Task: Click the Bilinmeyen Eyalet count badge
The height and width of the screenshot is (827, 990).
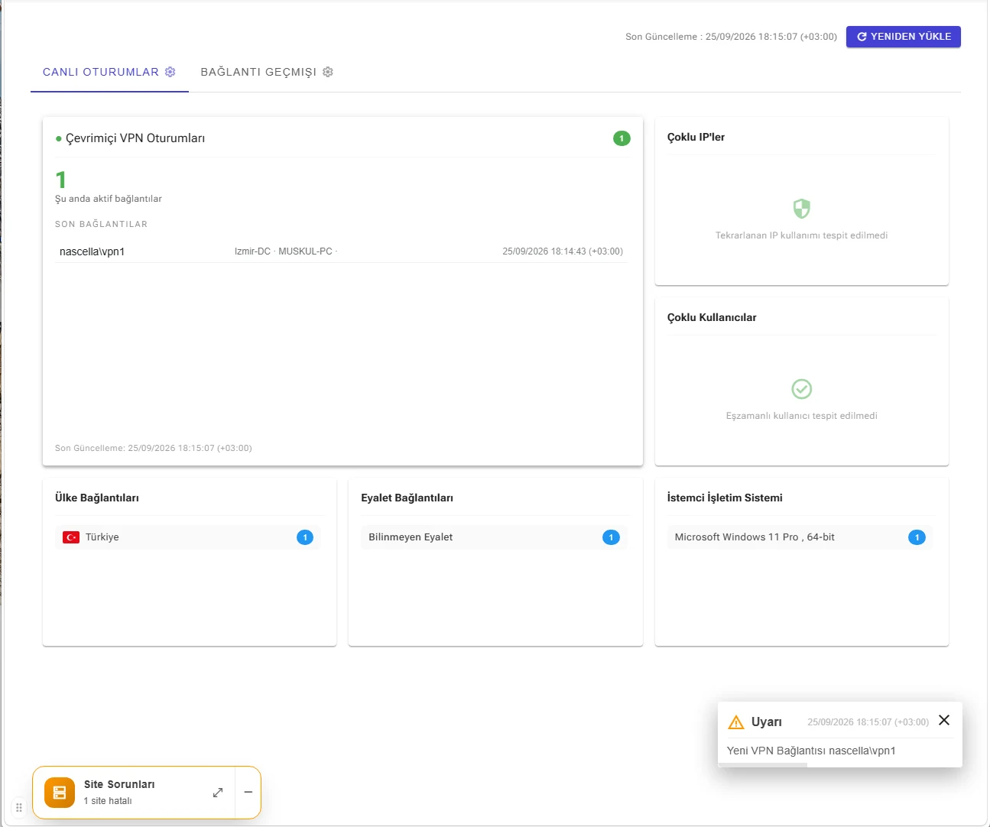Action: [x=611, y=537]
